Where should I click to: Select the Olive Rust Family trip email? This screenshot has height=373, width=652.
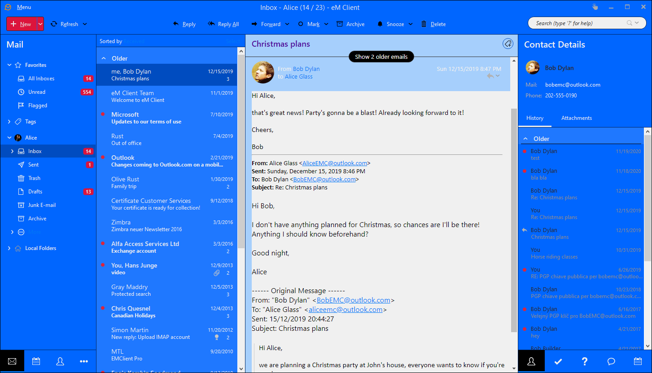pos(167,183)
